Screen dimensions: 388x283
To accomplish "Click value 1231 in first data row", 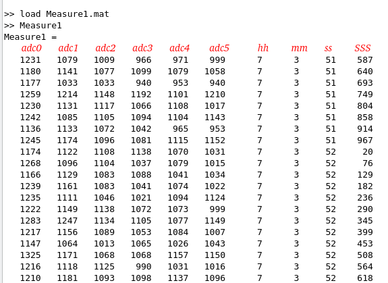I will [x=30, y=60].
